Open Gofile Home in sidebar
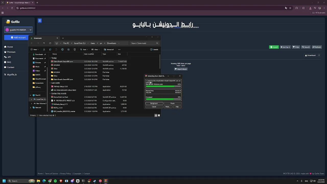The height and width of the screenshot is (184, 327). click(8, 47)
